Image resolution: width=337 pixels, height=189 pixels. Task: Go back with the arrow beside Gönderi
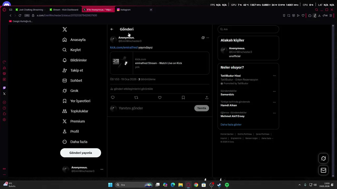tap(112, 29)
